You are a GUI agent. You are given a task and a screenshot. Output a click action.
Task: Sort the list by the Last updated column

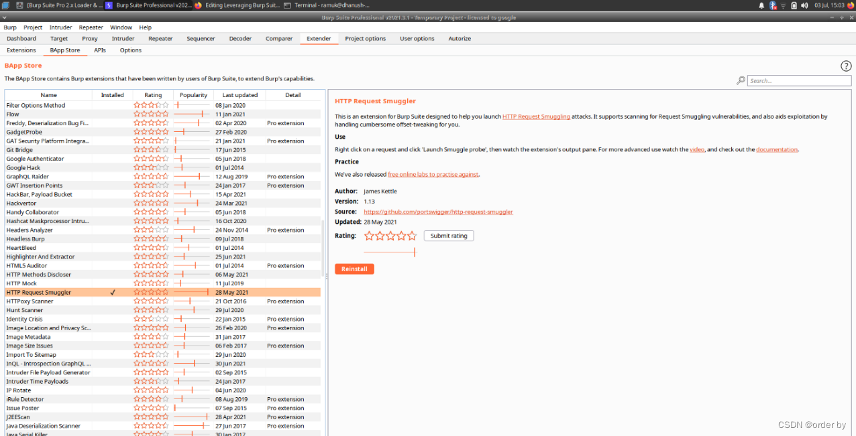[x=240, y=95]
